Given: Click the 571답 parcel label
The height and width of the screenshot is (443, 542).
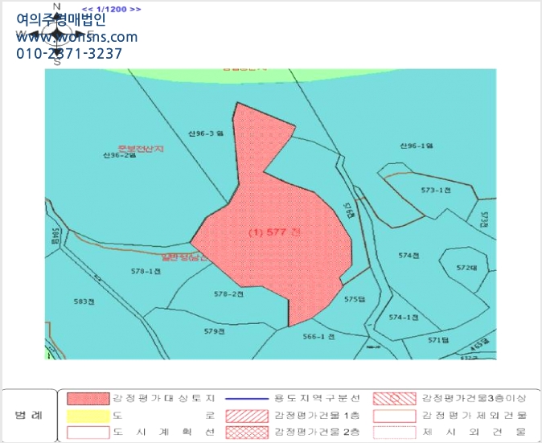Looking at the screenshot, I should [438, 340].
